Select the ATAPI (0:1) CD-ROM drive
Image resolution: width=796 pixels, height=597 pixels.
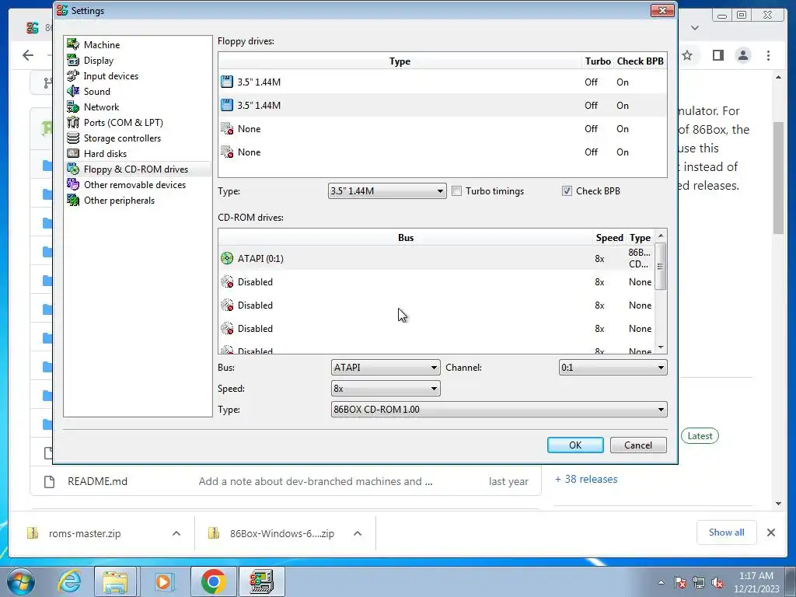(437, 258)
